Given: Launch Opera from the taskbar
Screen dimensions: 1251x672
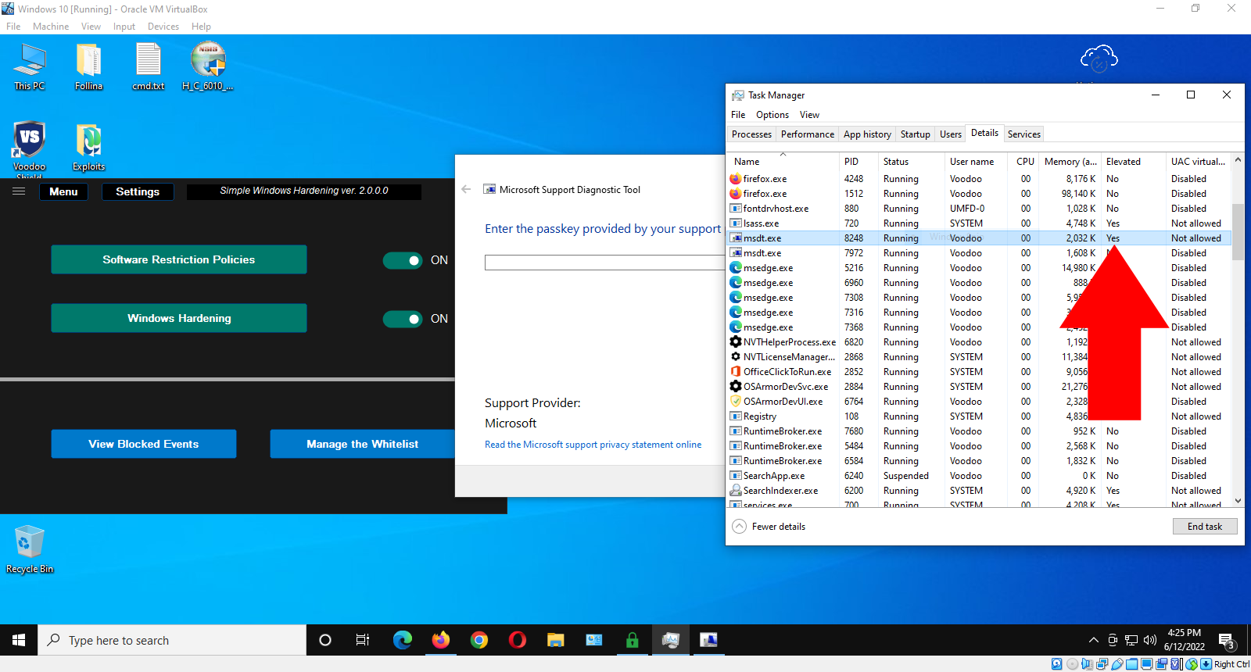Looking at the screenshot, I should (517, 640).
